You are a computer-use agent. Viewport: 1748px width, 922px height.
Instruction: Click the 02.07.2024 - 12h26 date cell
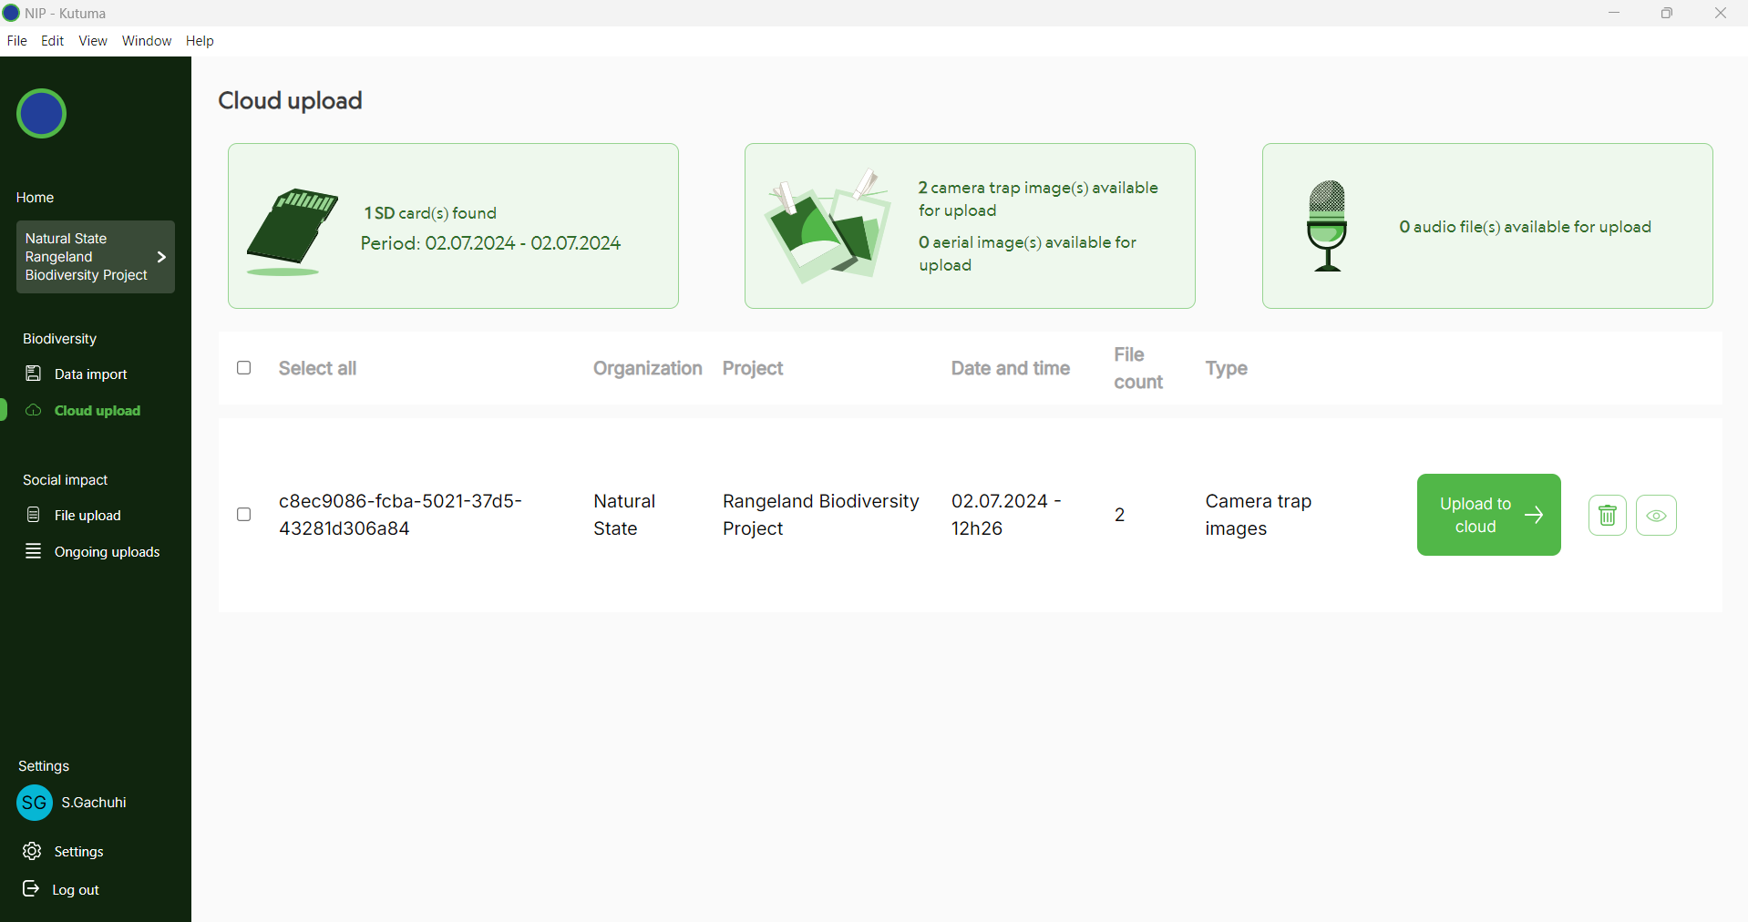click(x=1006, y=515)
